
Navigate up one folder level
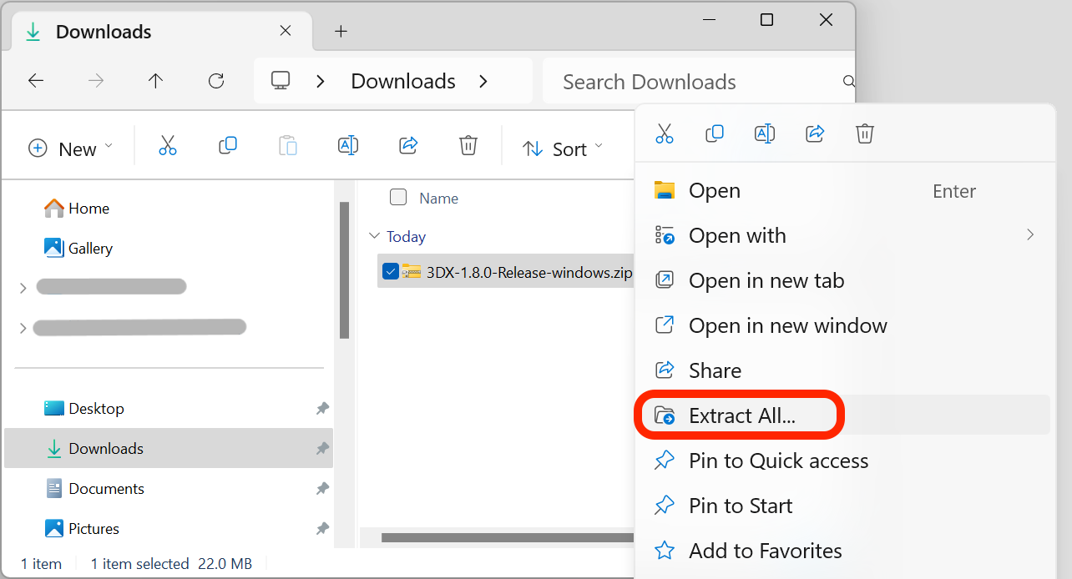point(155,80)
